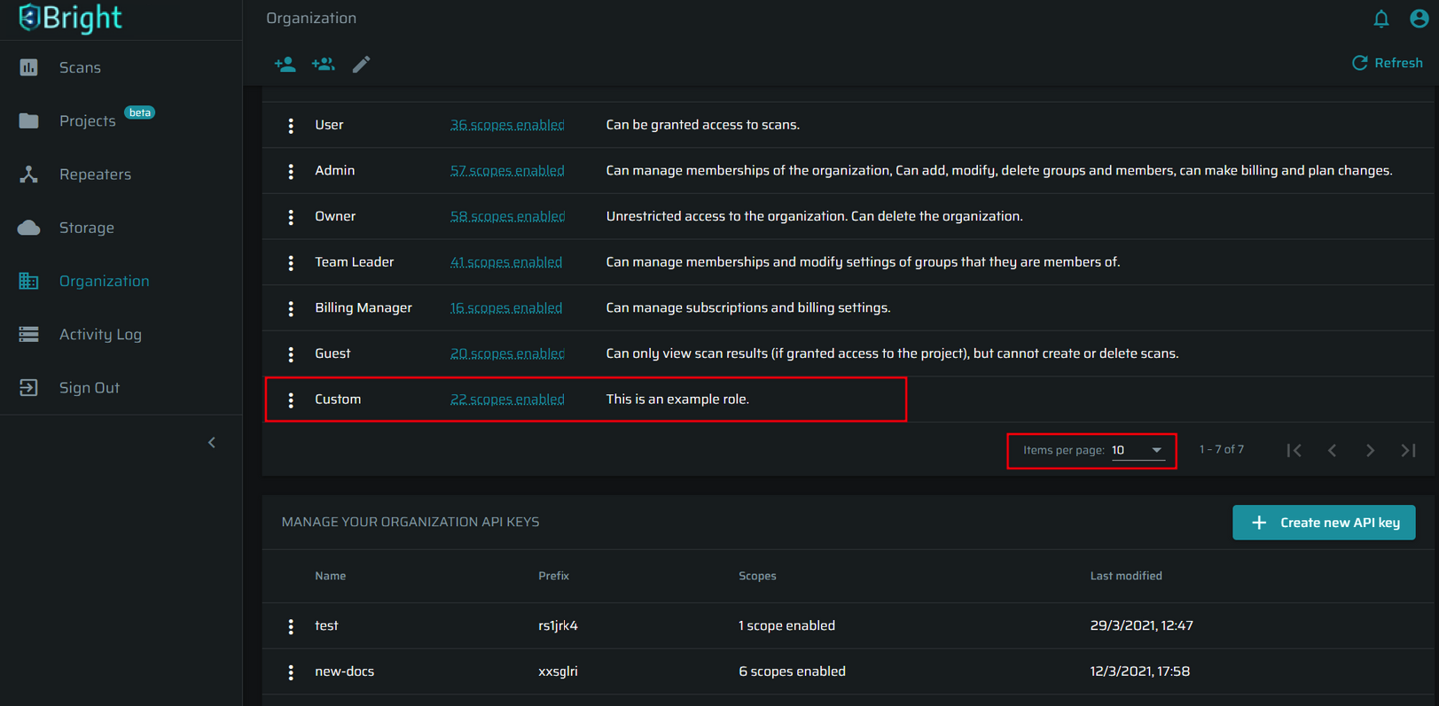The image size is (1439, 706).
Task: Open the 58 scopes enabled link
Action: click(507, 216)
